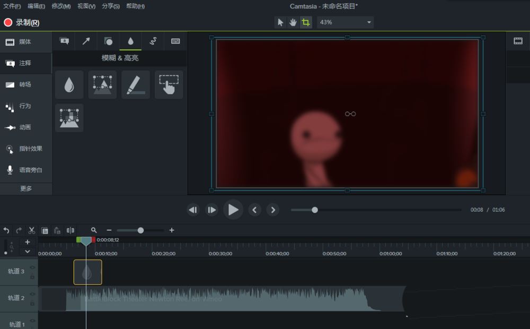Open the 注释 annotations panel
The height and width of the screenshot is (329, 530).
[x=25, y=63]
